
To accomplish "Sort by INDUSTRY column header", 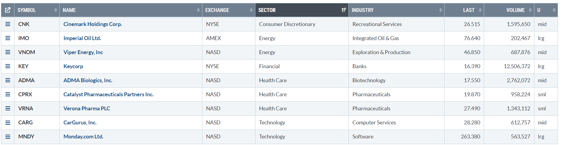I will [x=396, y=10].
